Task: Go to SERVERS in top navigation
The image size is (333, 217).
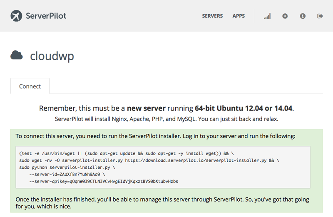Action: click(x=212, y=16)
